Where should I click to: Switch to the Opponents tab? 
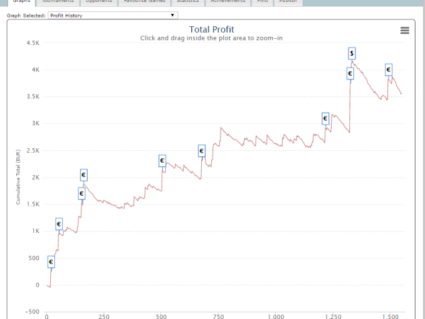coord(99,2)
